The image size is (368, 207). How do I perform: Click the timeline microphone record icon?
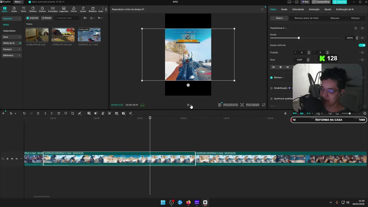(x=285, y=113)
